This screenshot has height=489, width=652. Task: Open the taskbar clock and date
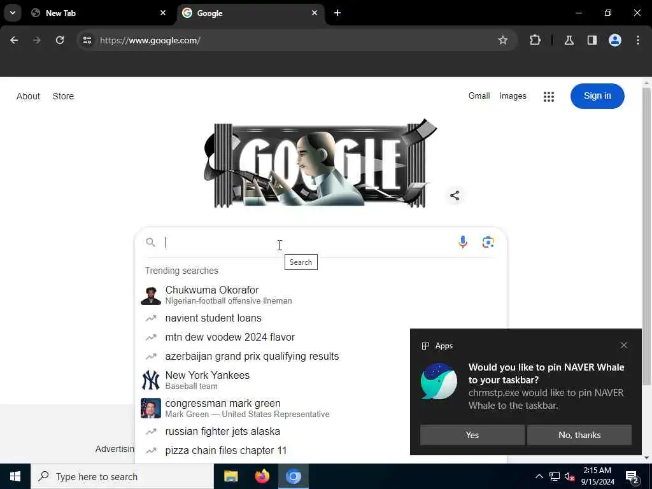(597, 476)
